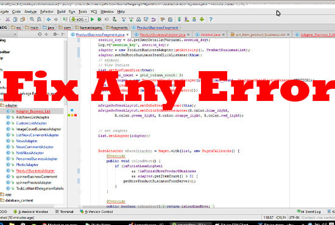
Task: Open Help via question mark icon
Action: (211, 19)
